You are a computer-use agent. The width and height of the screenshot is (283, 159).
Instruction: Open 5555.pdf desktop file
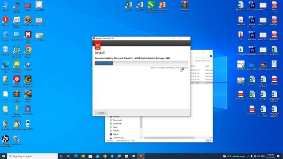(x=274, y=80)
